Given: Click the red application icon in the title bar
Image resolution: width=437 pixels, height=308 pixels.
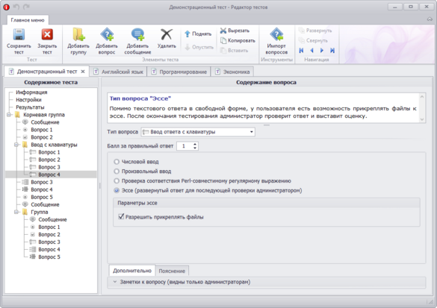Looking at the screenshot, I should click(x=7, y=7).
